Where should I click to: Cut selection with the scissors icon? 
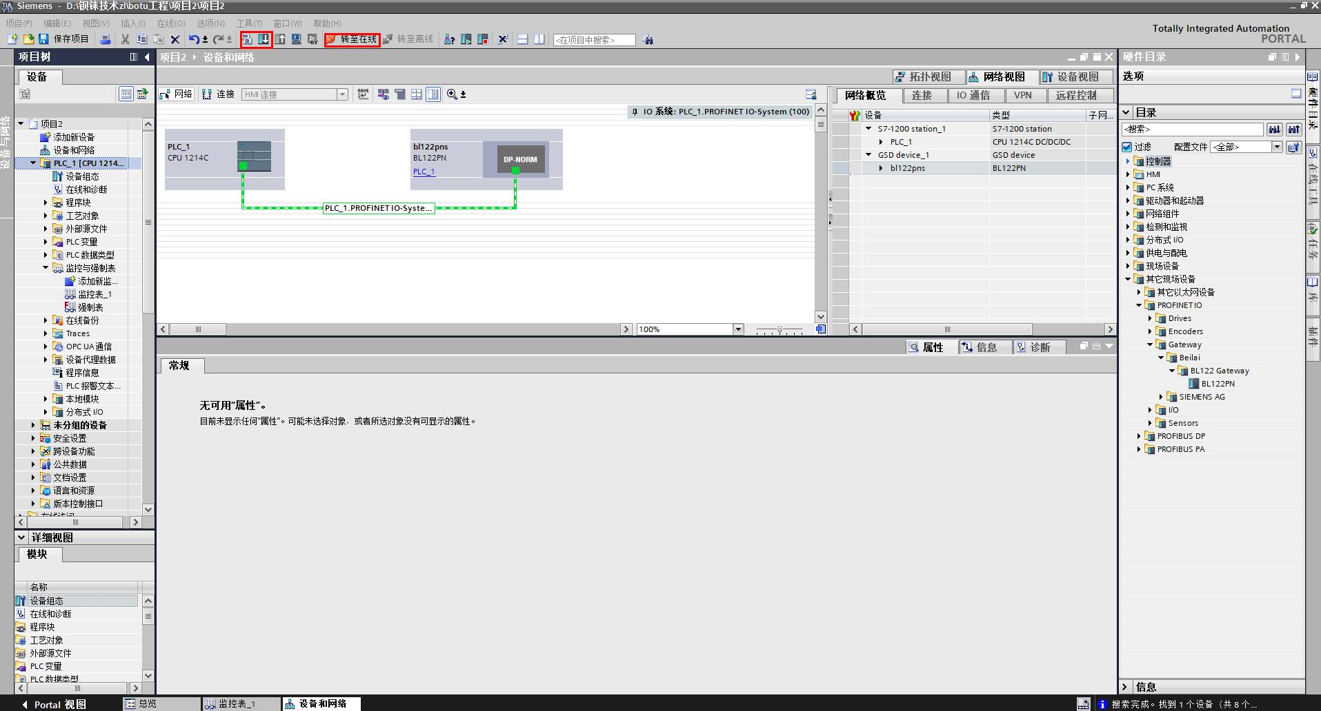pyautogui.click(x=125, y=39)
